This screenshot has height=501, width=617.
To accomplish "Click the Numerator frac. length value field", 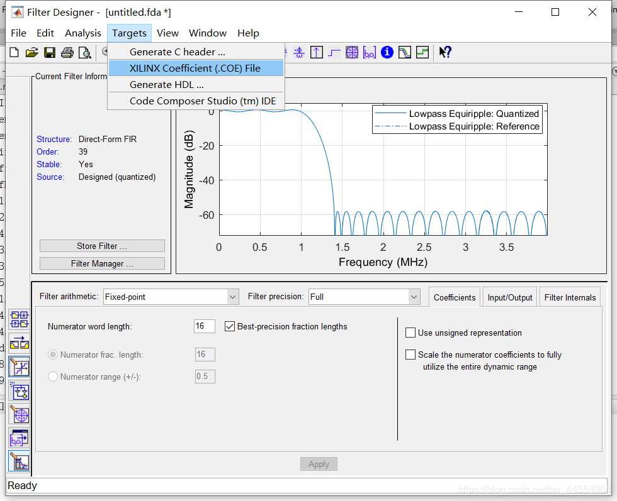I will pyautogui.click(x=205, y=355).
